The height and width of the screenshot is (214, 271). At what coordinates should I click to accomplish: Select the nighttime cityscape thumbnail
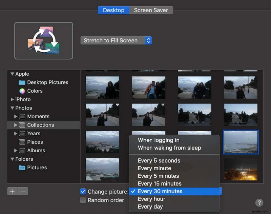[x=241, y=170]
